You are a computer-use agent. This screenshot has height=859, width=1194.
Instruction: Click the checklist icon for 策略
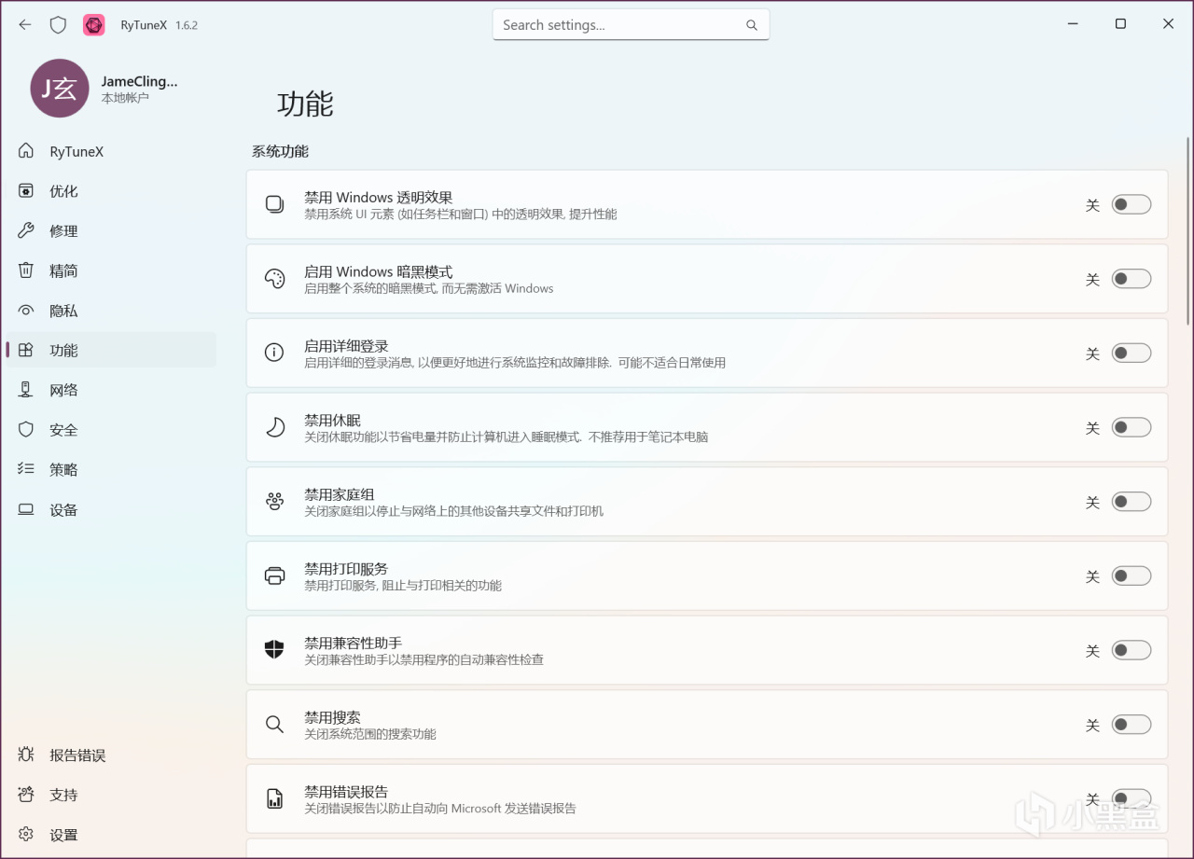point(26,469)
